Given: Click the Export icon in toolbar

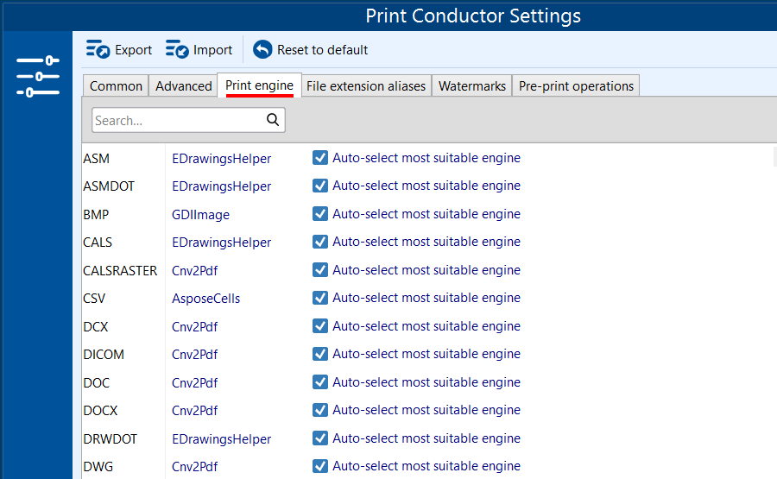Looking at the screenshot, I should (98, 50).
